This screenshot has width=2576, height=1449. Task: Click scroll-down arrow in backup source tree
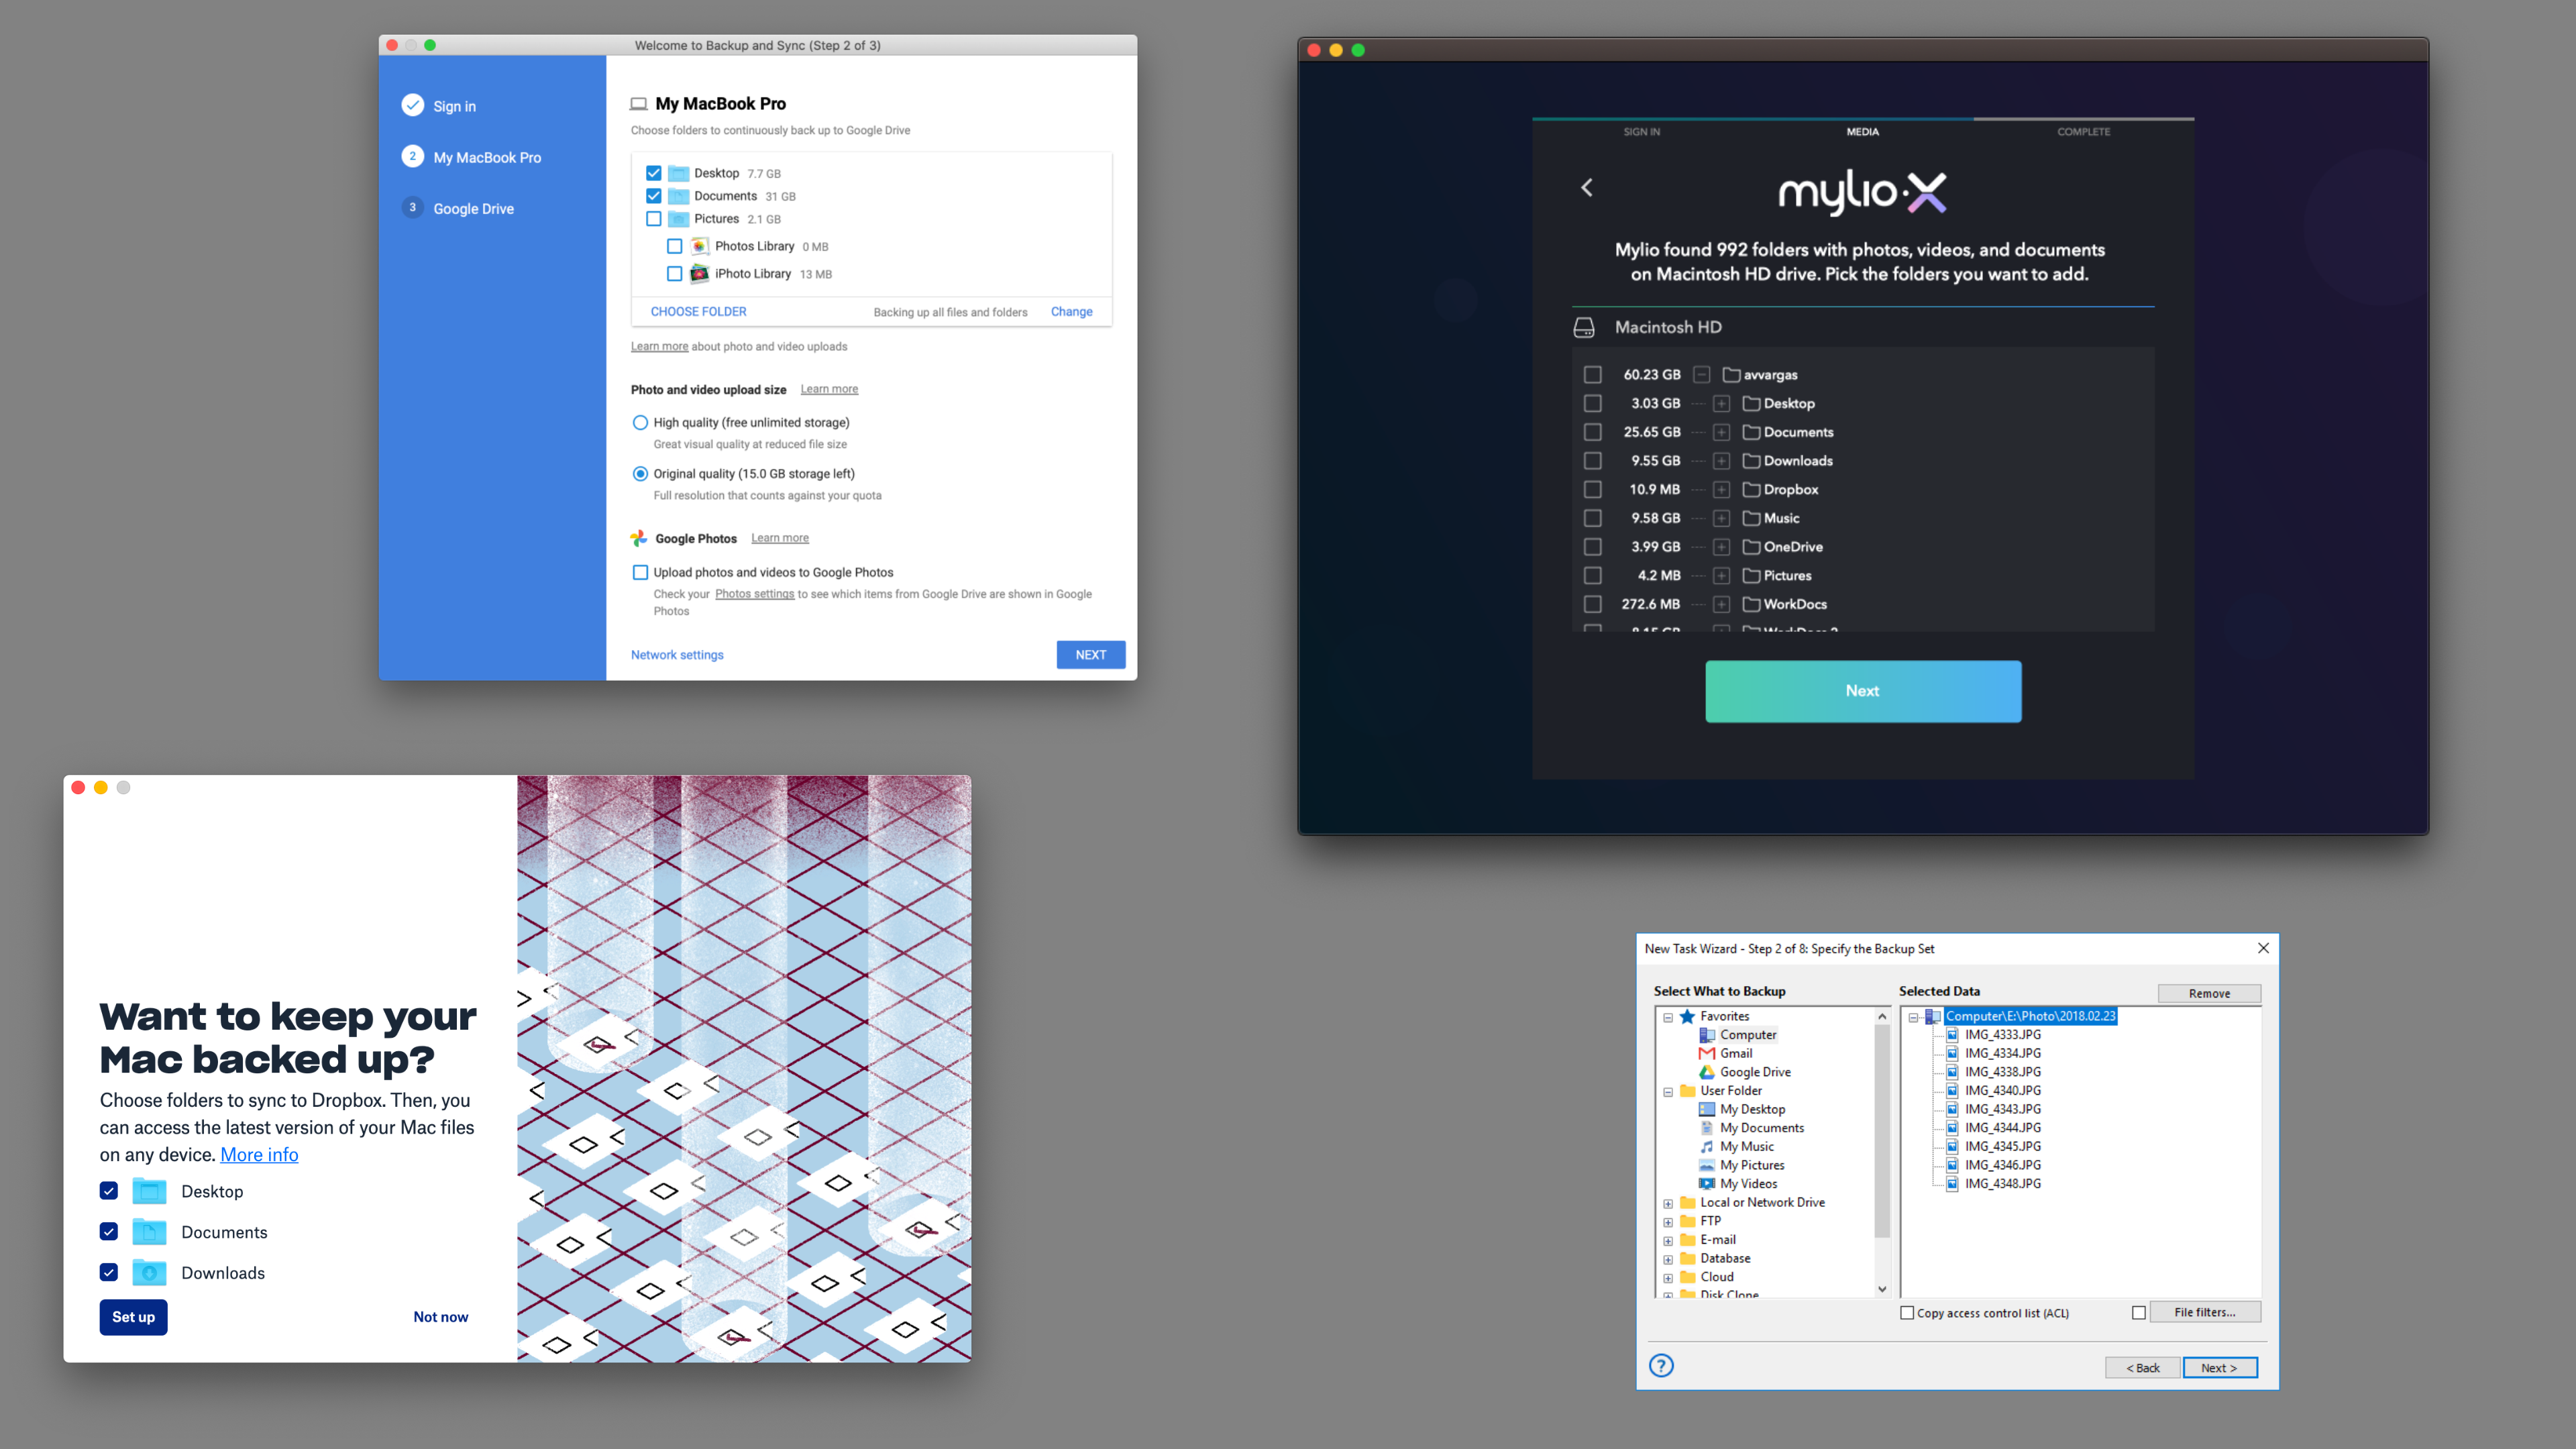point(1882,1289)
